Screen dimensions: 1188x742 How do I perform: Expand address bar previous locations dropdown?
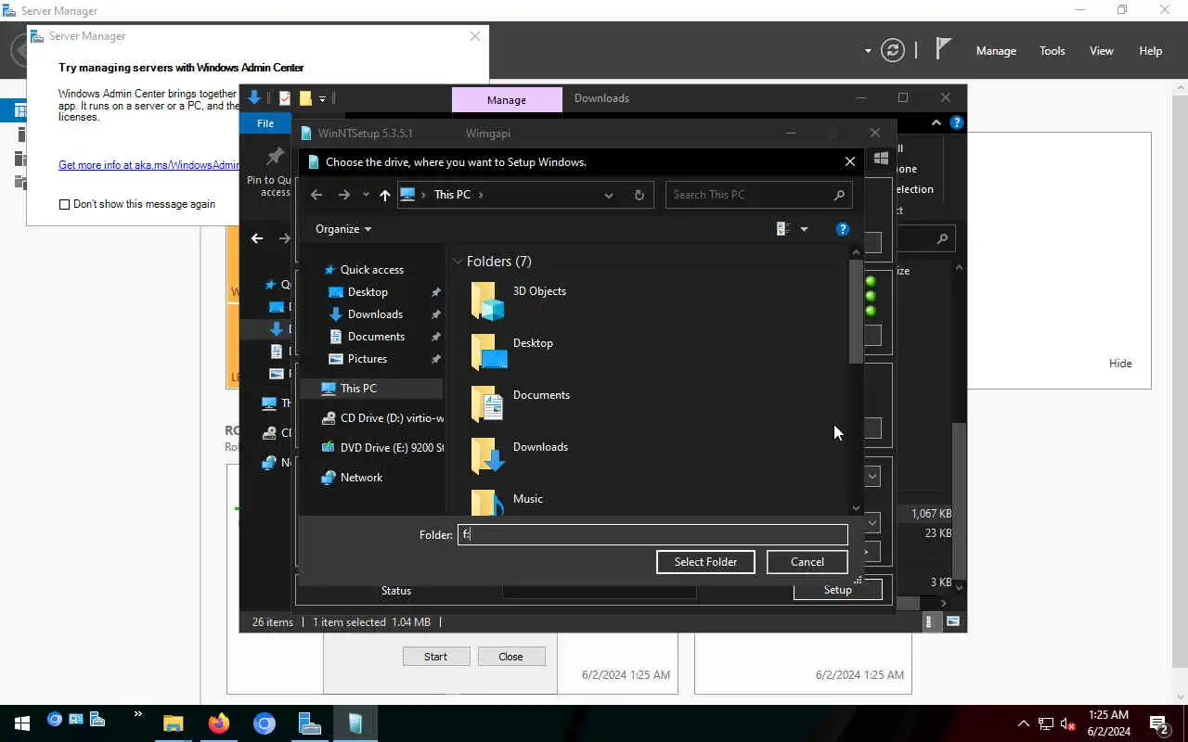pyautogui.click(x=609, y=195)
